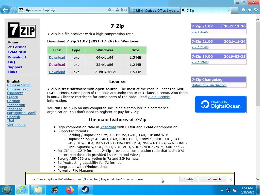Screen dimensions: 260x195
Task: Open Favorites star icon
Action: [x=250, y=10]
